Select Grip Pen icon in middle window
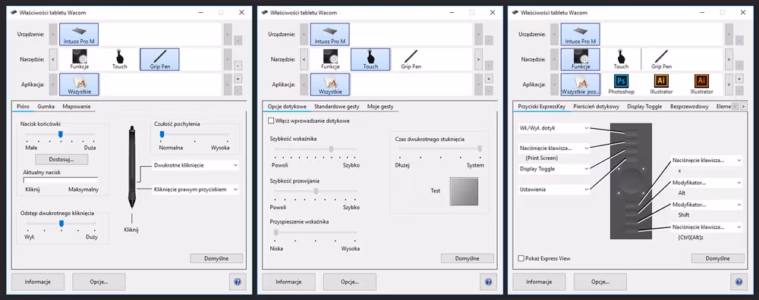 (x=411, y=59)
